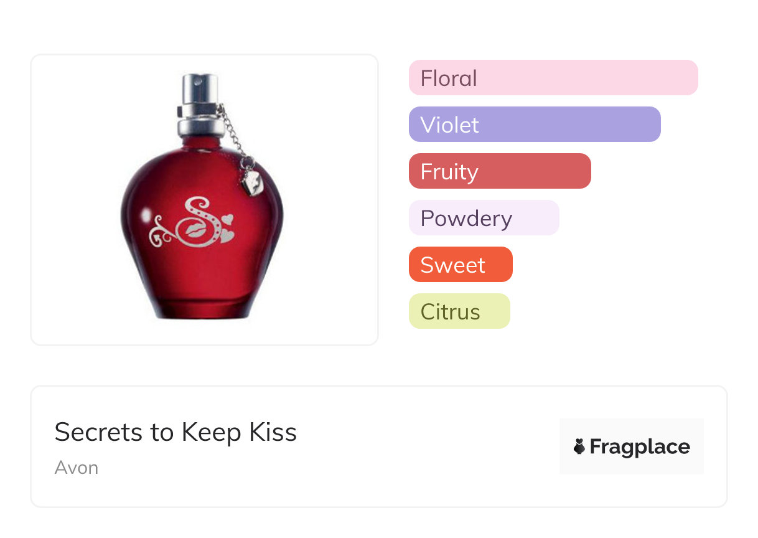This screenshot has width=758, height=538.
Task: Open the Avon brand link
Action: tap(76, 468)
